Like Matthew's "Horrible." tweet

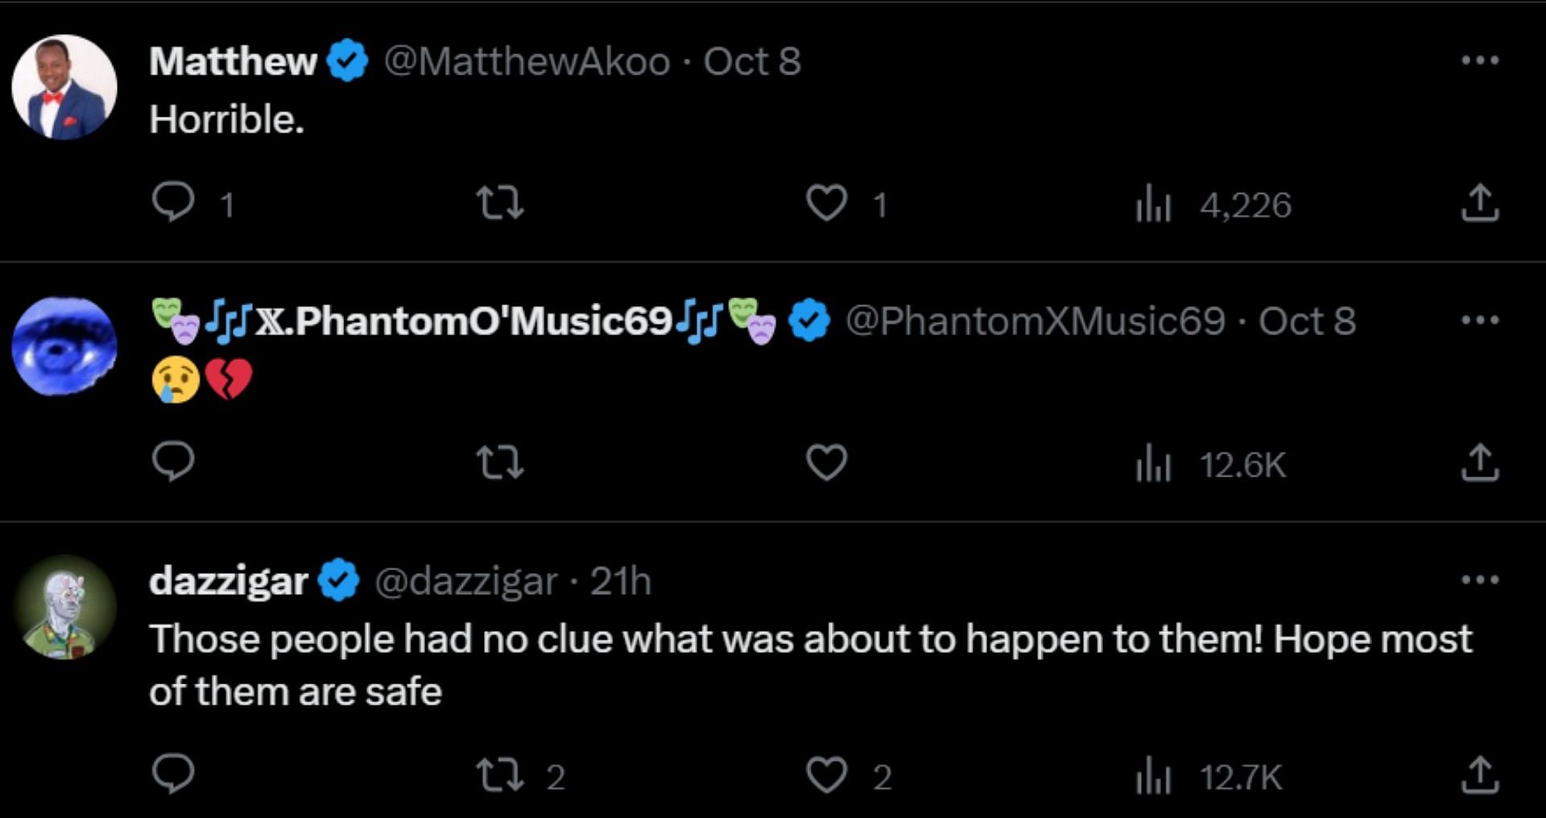[x=827, y=203]
